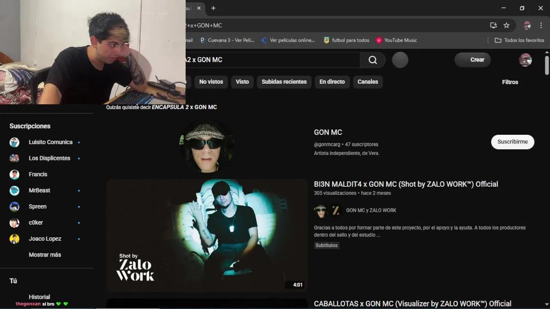Open a new browser tab
Image resolution: width=550 pixels, height=309 pixels.
(x=213, y=8)
